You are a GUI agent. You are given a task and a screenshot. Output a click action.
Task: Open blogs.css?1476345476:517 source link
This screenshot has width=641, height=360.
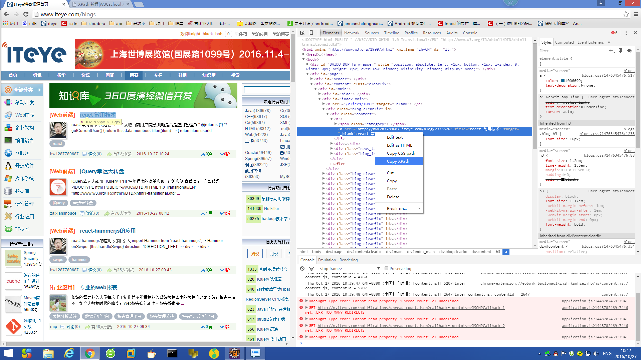click(608, 76)
